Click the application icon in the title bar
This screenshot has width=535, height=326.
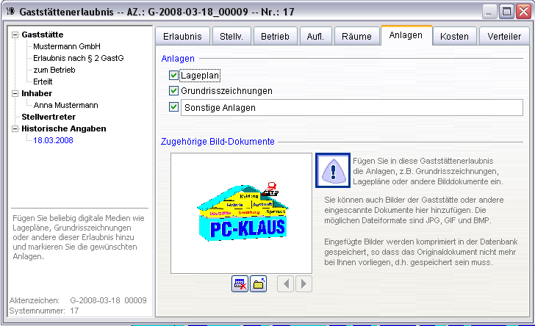tap(10, 12)
